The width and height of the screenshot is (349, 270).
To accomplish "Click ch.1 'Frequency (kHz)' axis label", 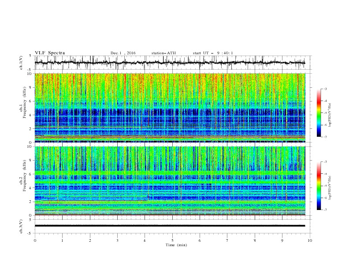I will click(x=25, y=102).
